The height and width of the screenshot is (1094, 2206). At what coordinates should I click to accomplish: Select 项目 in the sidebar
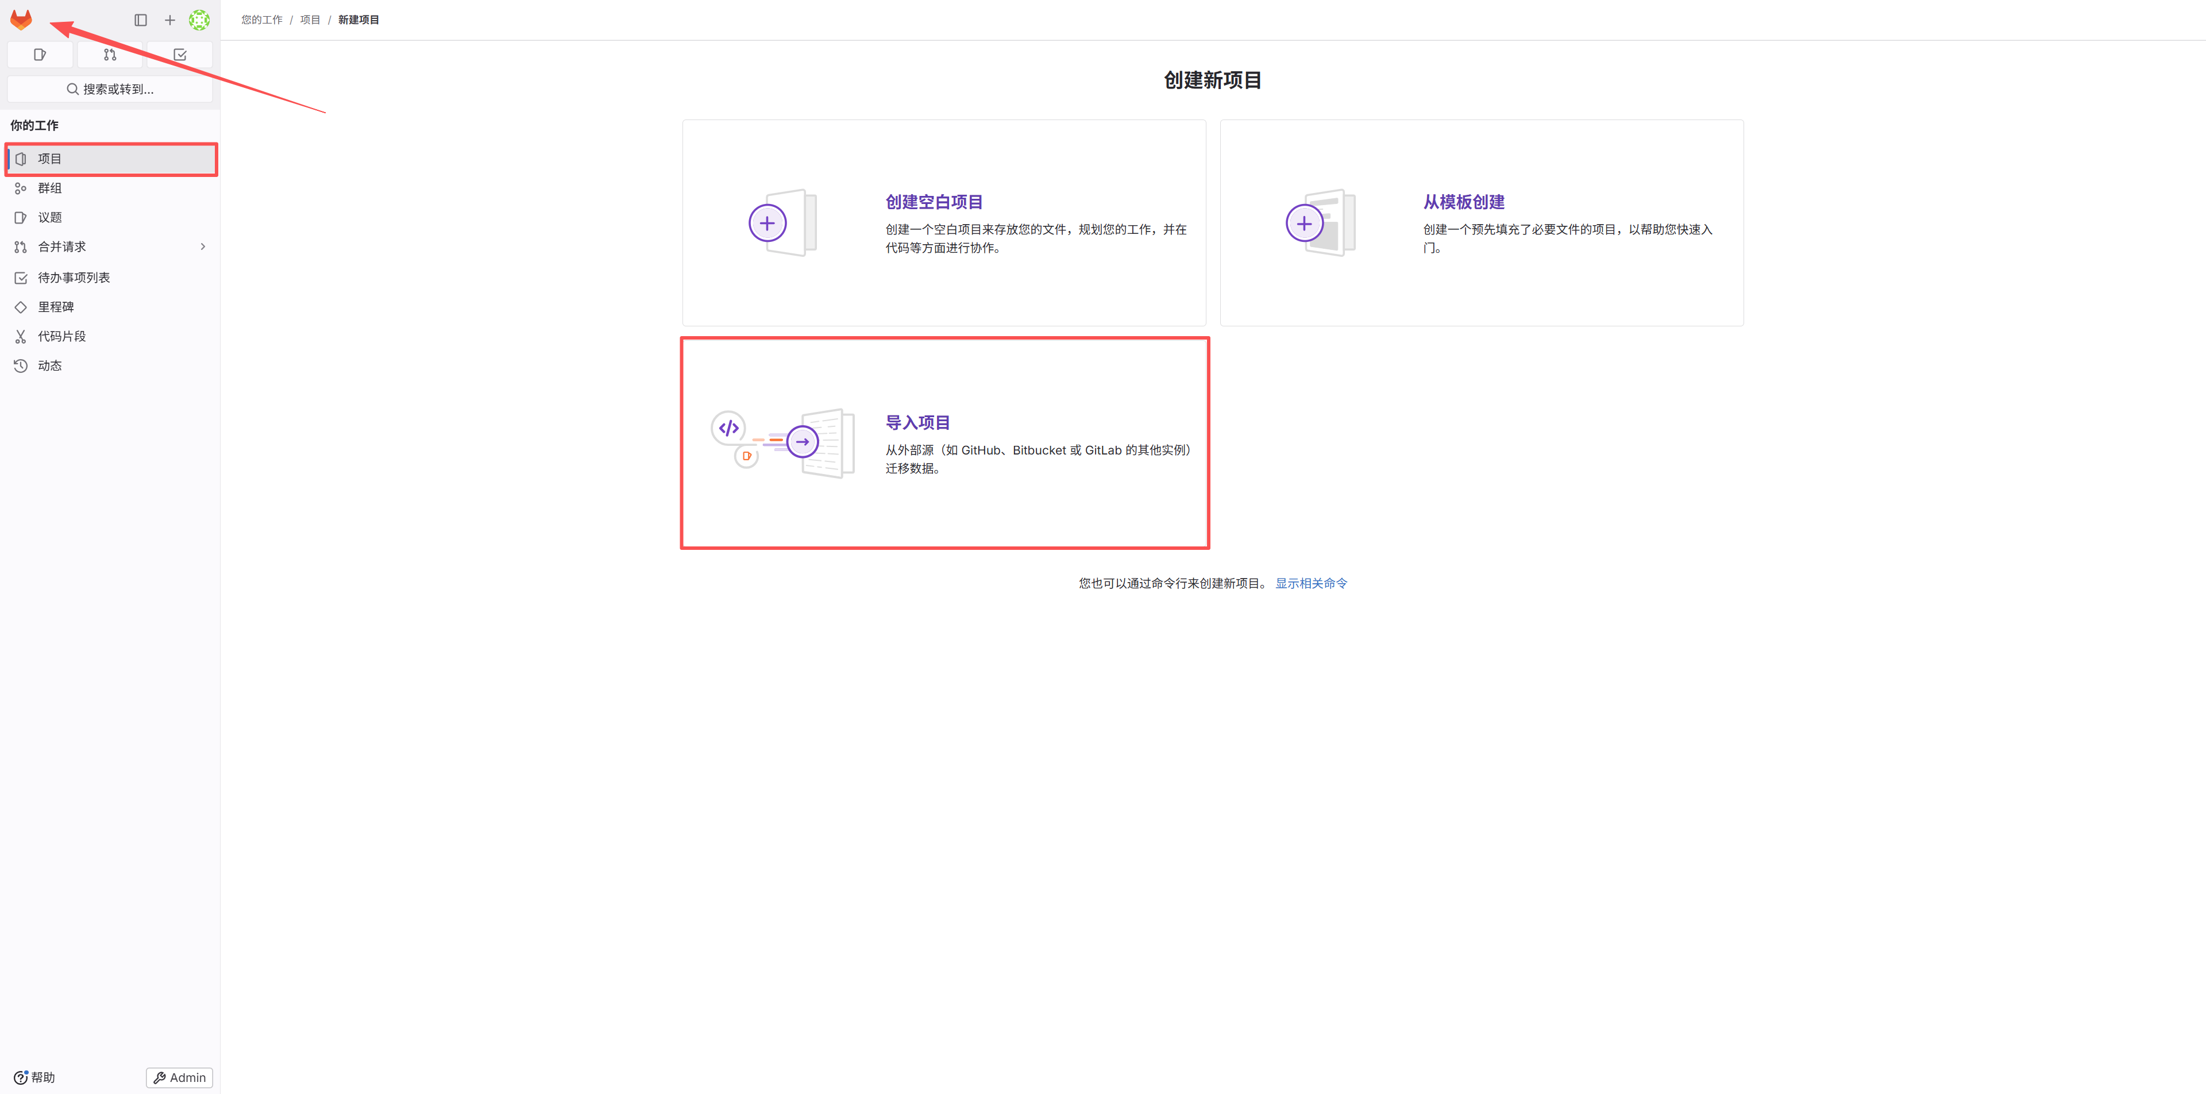pos(111,159)
